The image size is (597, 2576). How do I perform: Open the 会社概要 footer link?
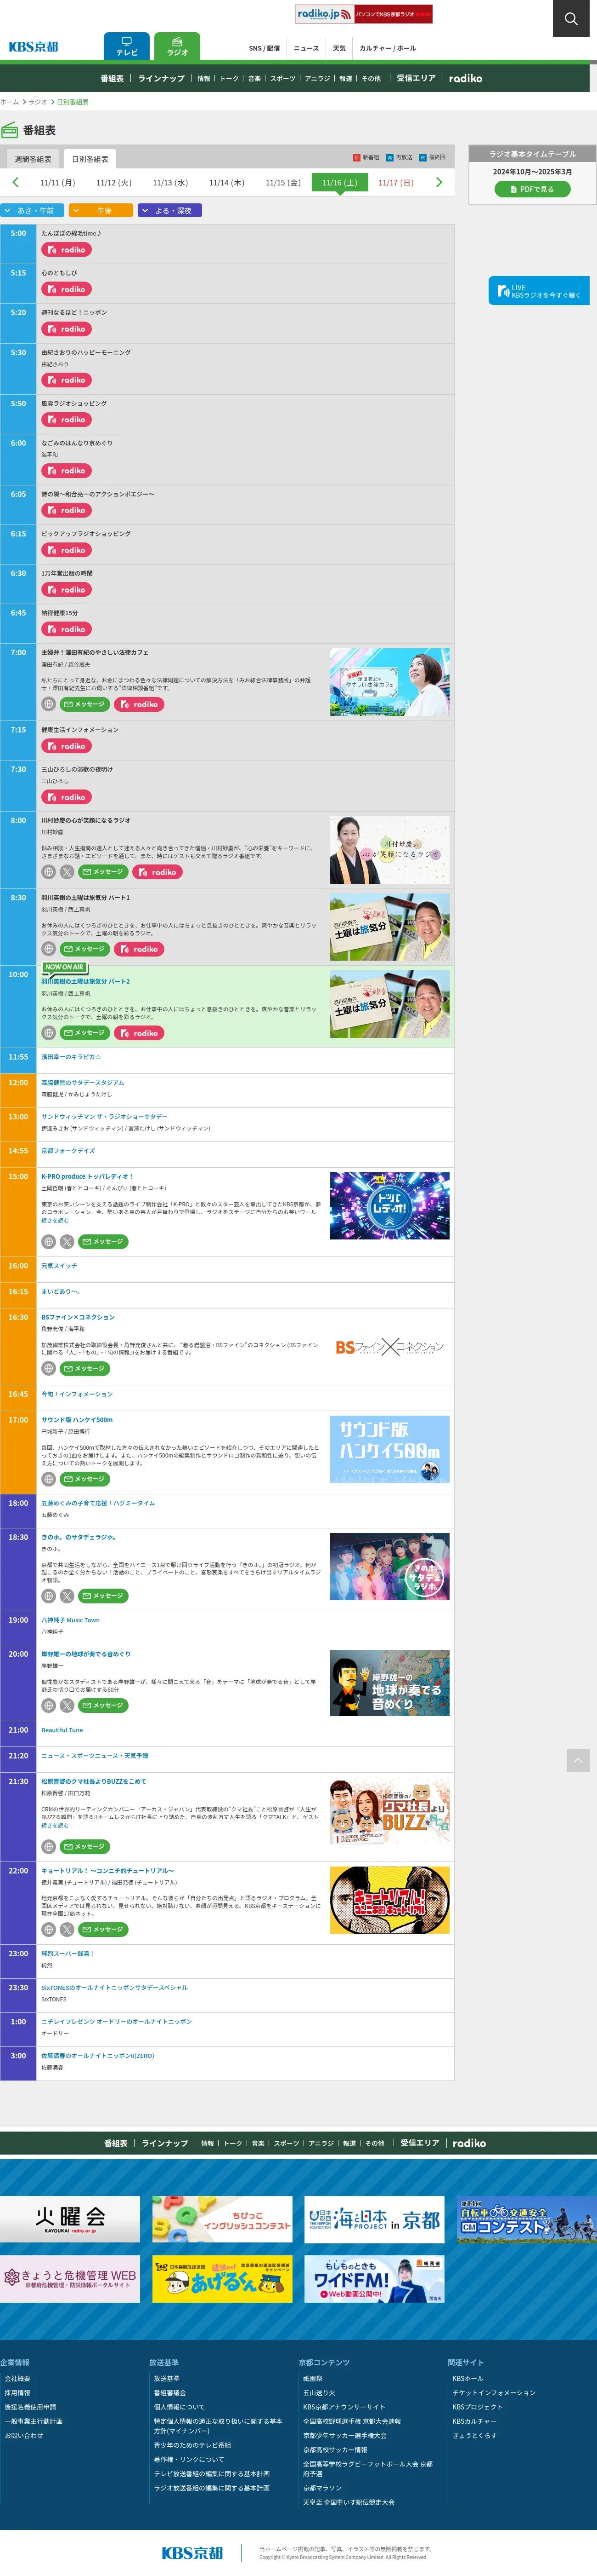pos(18,2378)
